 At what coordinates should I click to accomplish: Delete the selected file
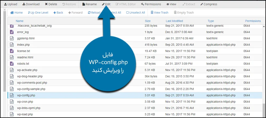pyautogui.click(x=51, y=4)
